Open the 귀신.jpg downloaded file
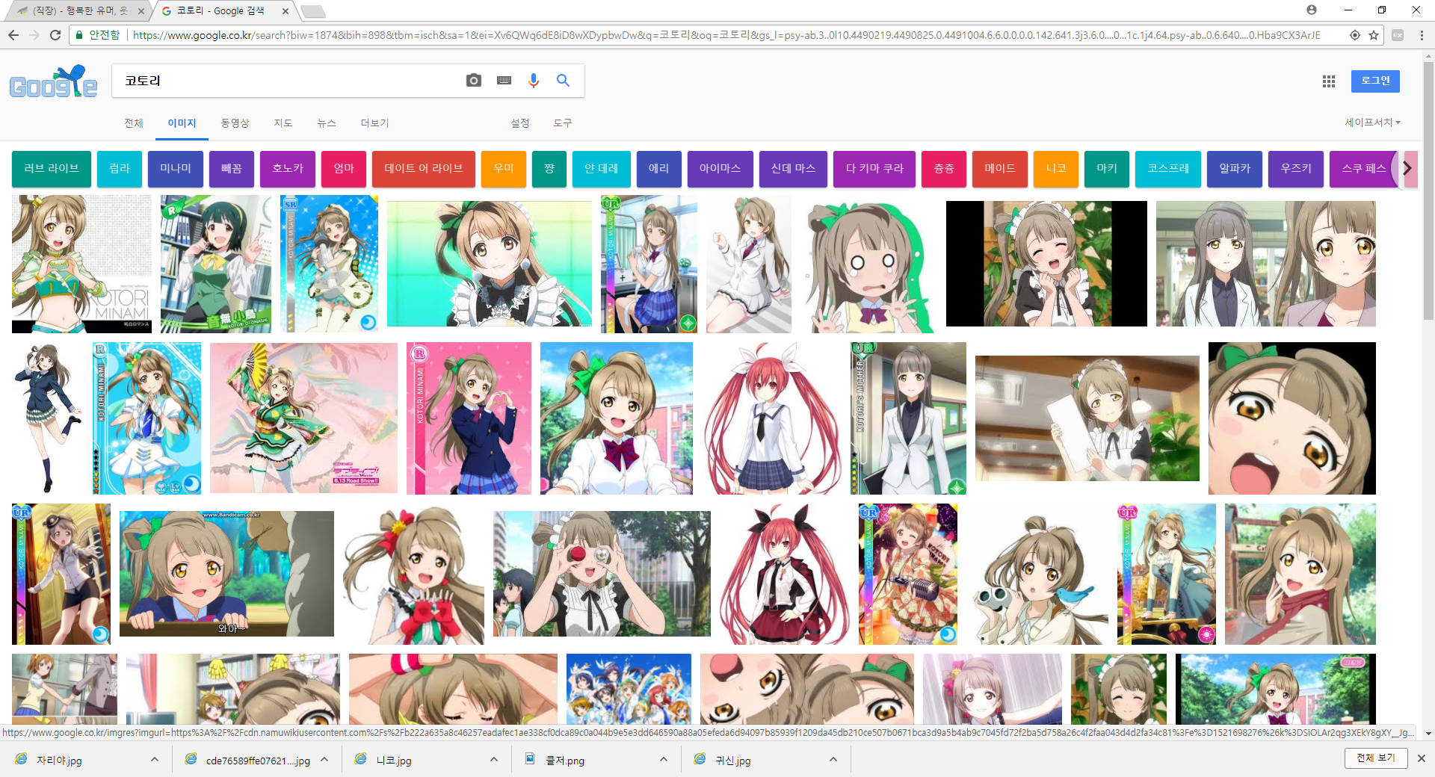 pos(733,761)
